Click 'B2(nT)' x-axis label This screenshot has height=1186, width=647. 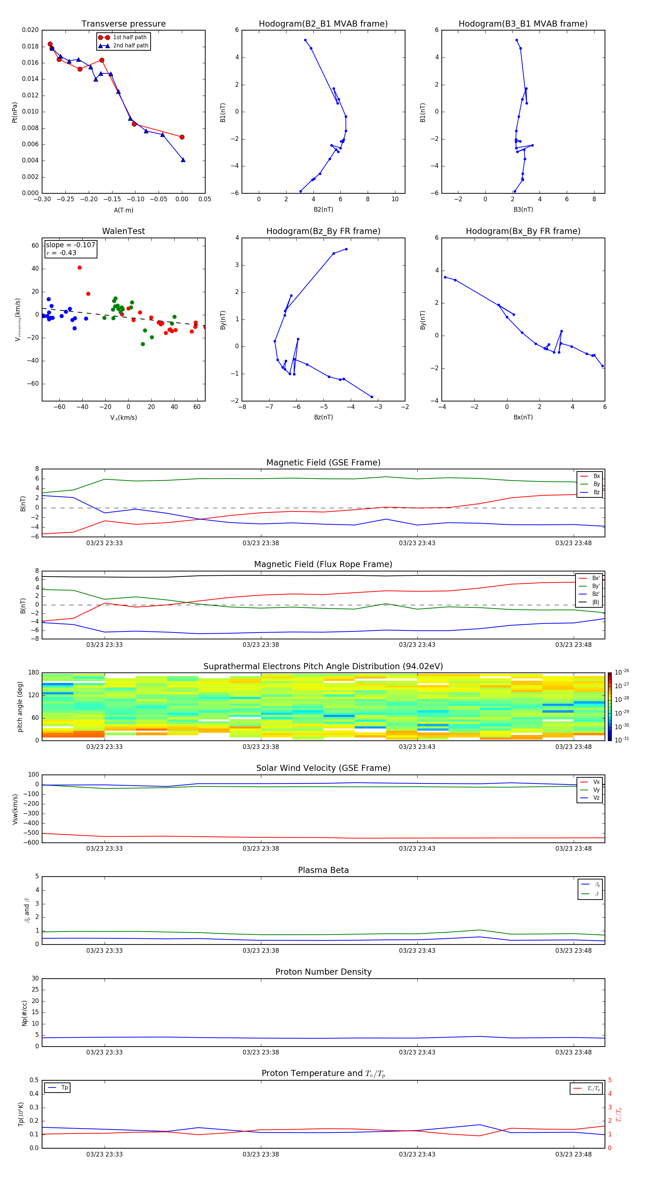(x=323, y=210)
